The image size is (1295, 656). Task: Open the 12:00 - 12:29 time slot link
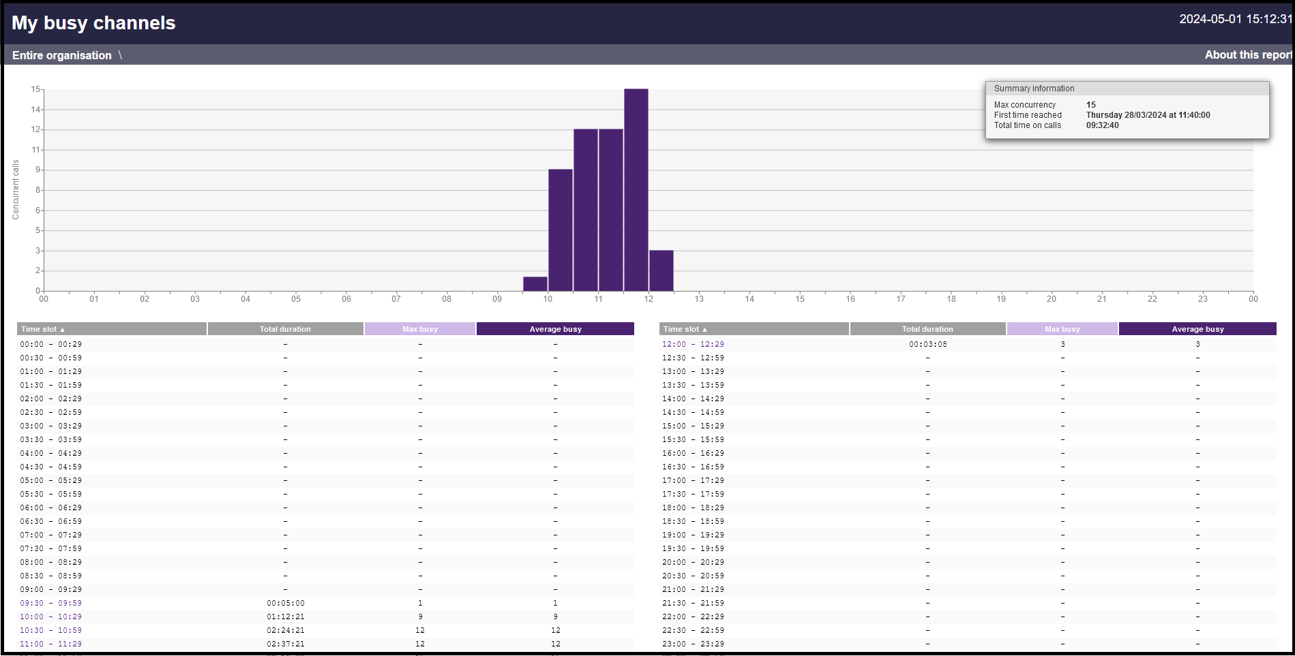[693, 344]
